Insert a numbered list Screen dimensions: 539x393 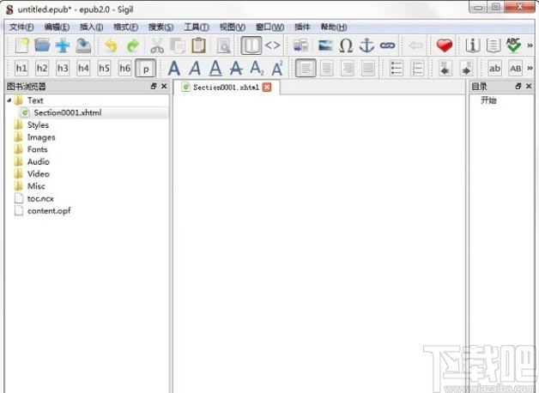click(x=417, y=68)
